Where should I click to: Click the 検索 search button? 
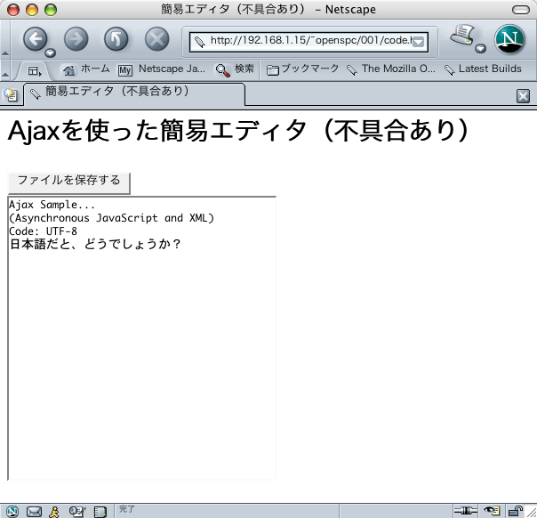tap(235, 69)
